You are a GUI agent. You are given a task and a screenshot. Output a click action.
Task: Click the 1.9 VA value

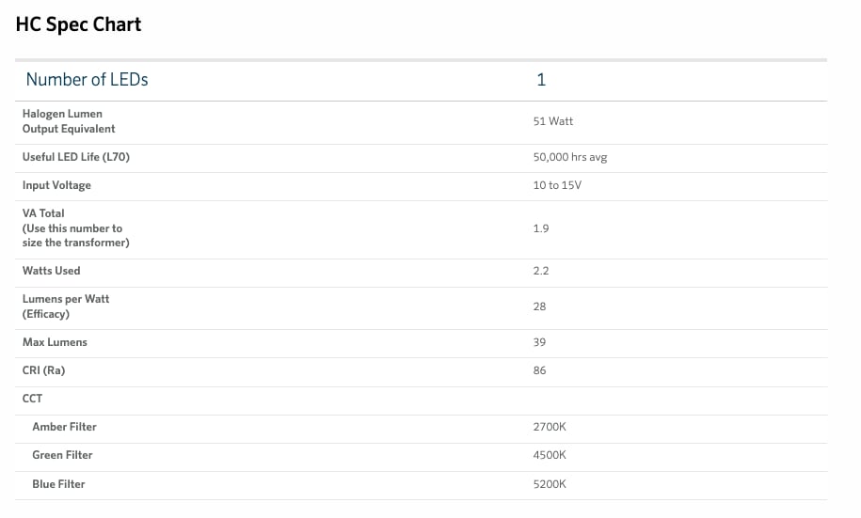tap(541, 228)
